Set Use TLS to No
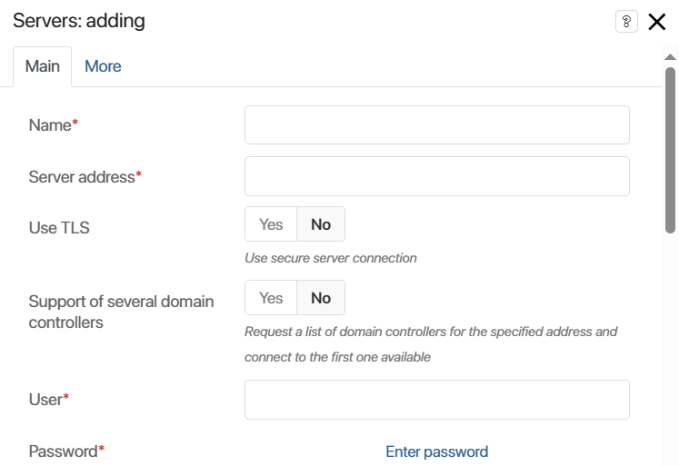 click(x=321, y=224)
